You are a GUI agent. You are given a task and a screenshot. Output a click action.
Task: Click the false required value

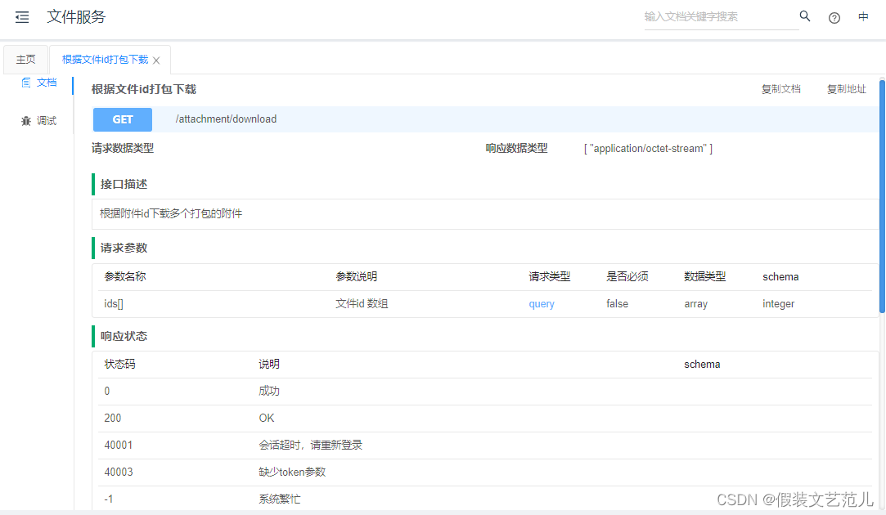[x=617, y=304]
